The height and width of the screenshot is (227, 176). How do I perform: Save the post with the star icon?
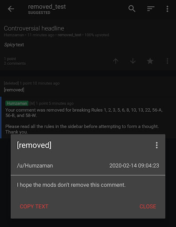coord(150,61)
